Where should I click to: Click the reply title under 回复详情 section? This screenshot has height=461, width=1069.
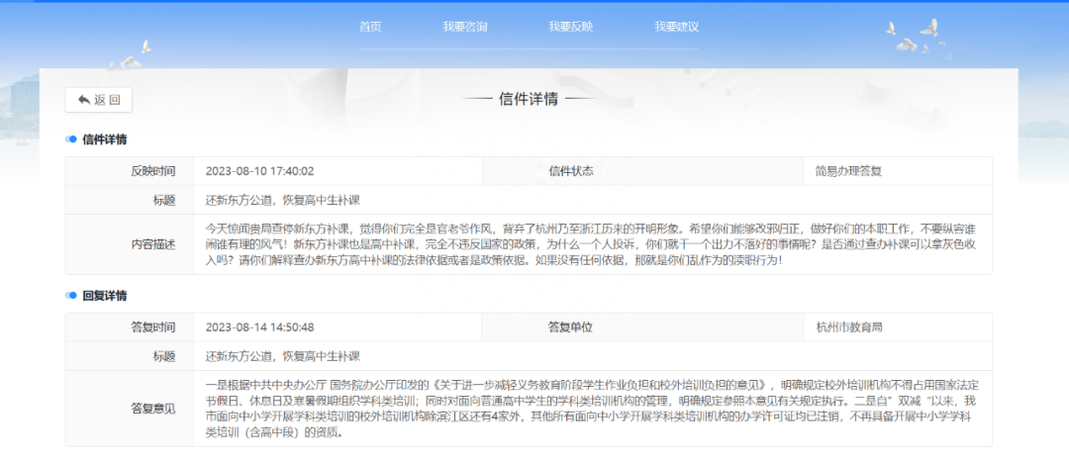[x=283, y=356]
